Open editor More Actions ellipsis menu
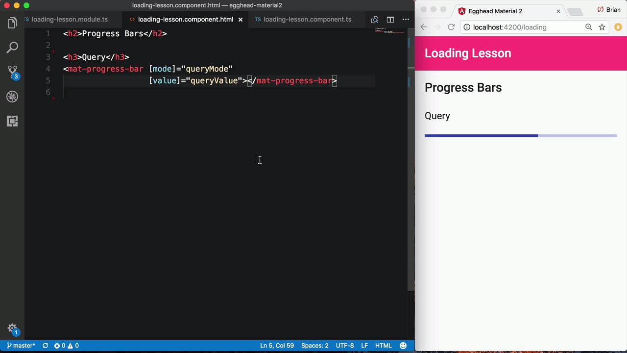 click(406, 20)
